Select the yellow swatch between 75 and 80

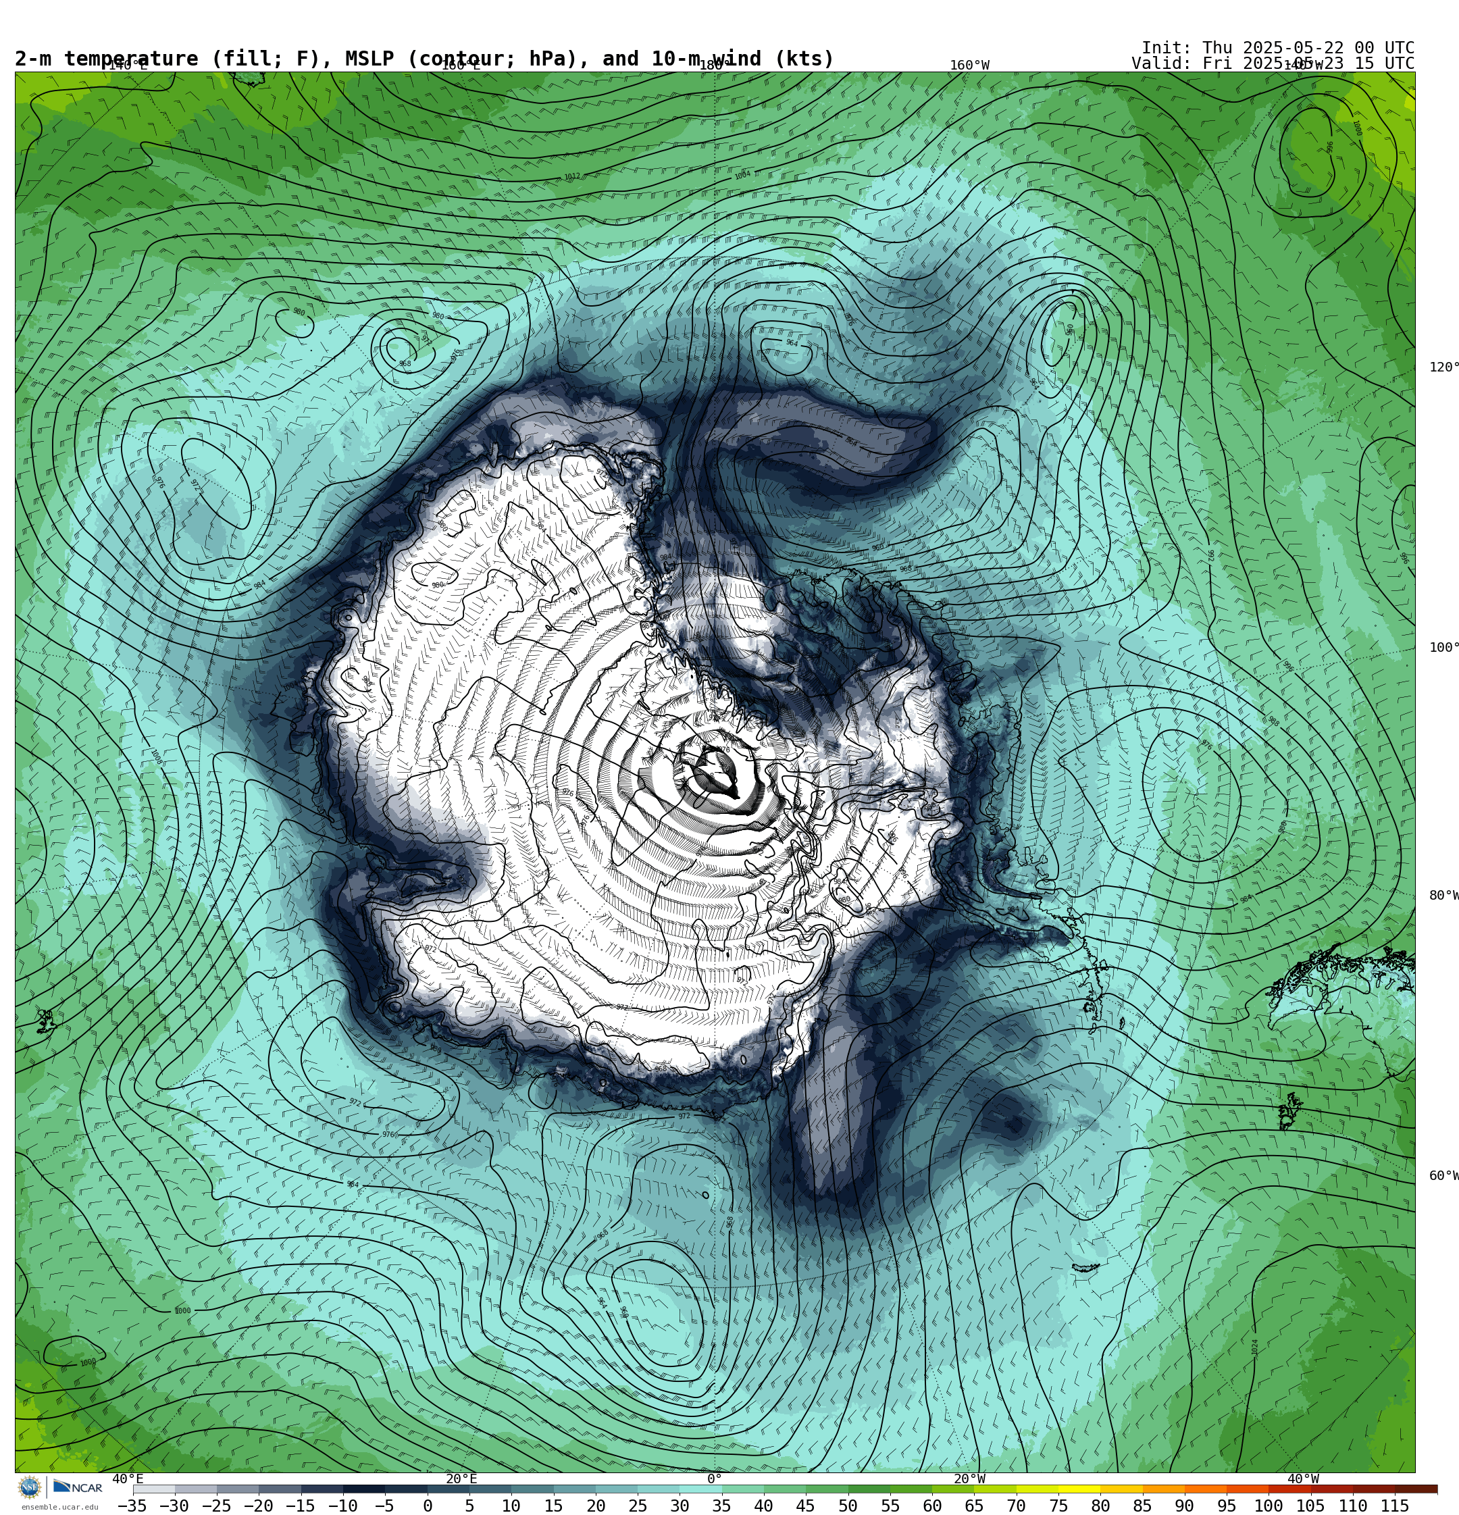click(x=1079, y=1489)
